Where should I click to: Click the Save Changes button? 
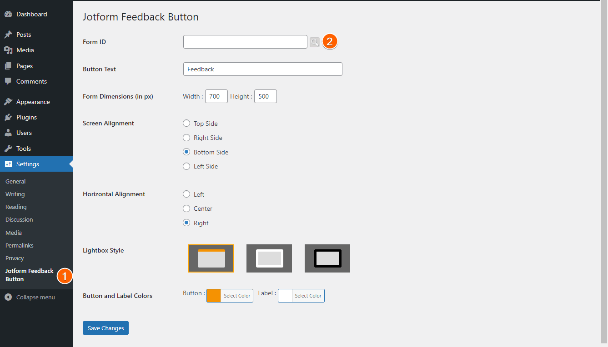coord(106,328)
